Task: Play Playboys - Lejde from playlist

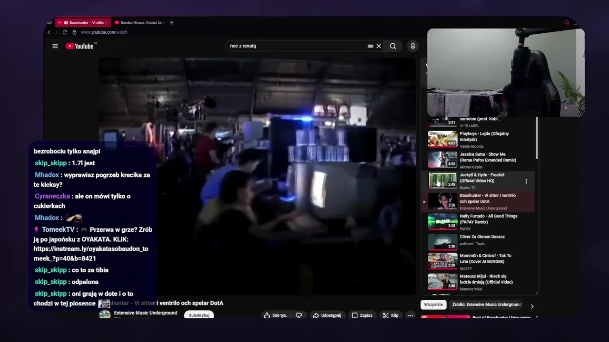Action: [x=481, y=140]
